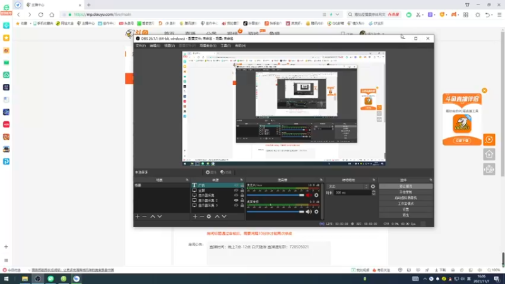The image size is (505, 284).
Task: Increase transition duration with up stepper
Action: click(x=374, y=191)
